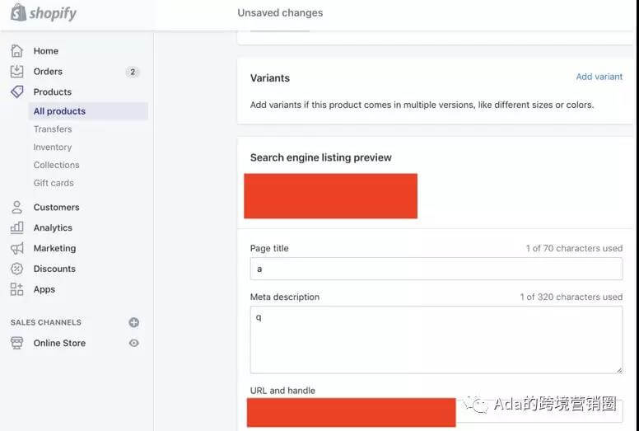Click the Home house icon
The height and width of the screenshot is (431, 639).
click(16, 51)
